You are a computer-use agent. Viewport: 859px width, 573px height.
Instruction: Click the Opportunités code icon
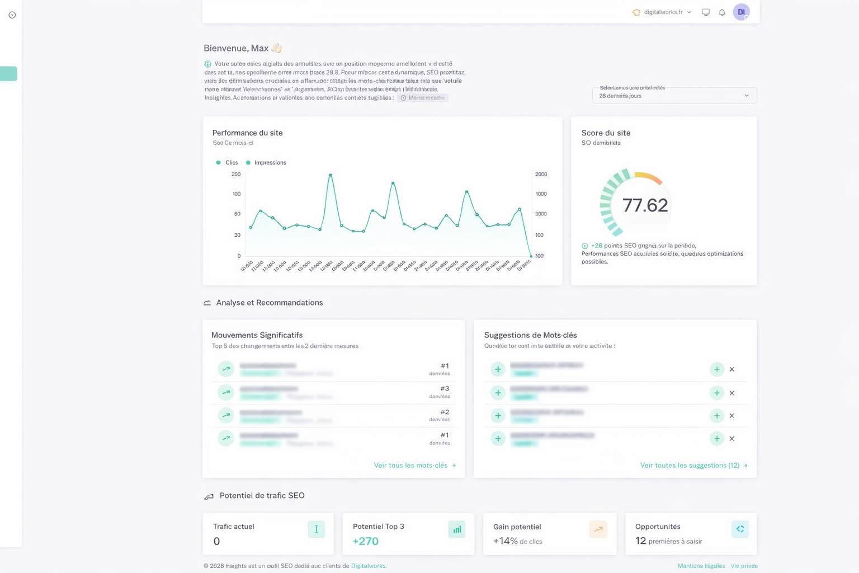point(740,529)
